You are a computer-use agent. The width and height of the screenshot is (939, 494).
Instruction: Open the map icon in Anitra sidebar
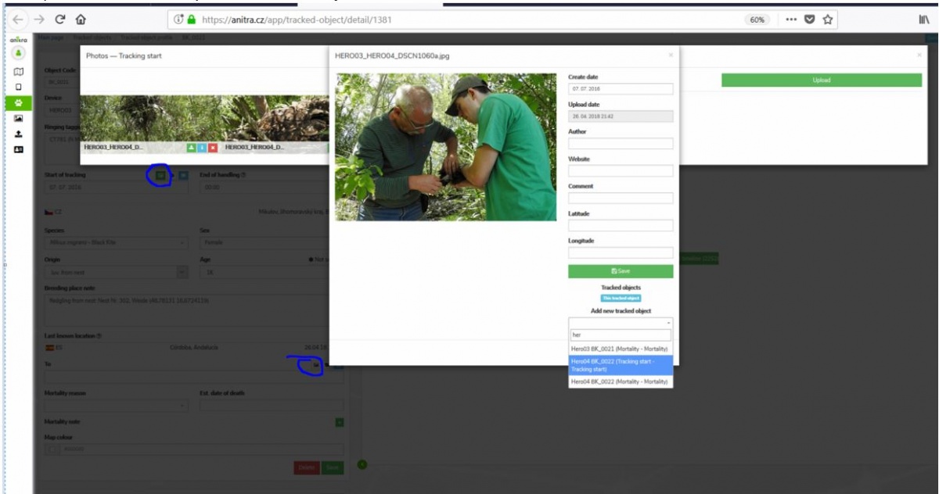18,72
